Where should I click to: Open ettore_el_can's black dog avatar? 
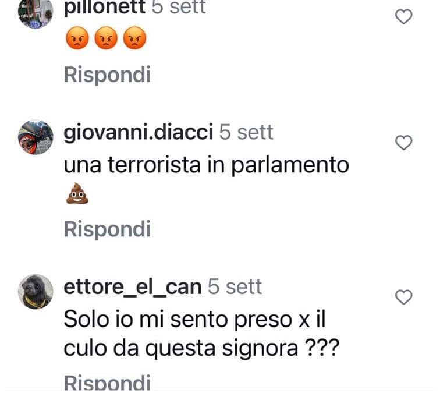[x=36, y=292]
